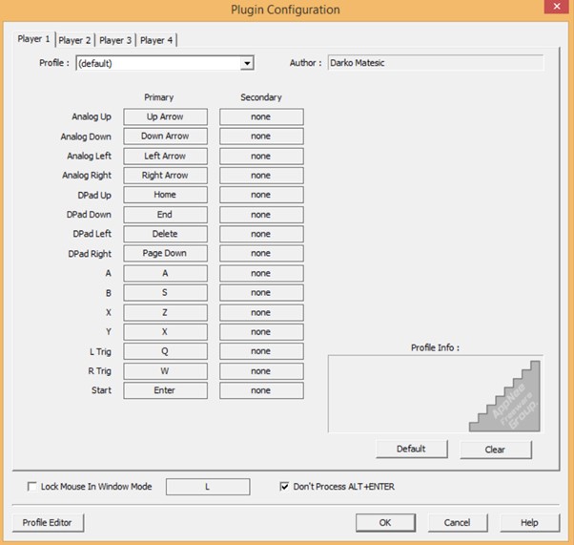574x545 pixels.
Task: Click the Author field showing Darko Matesic
Action: (x=436, y=63)
